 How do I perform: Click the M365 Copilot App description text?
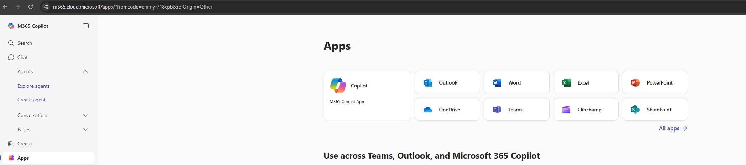point(347,102)
